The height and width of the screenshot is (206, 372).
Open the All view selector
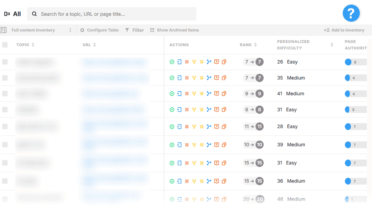13,14
